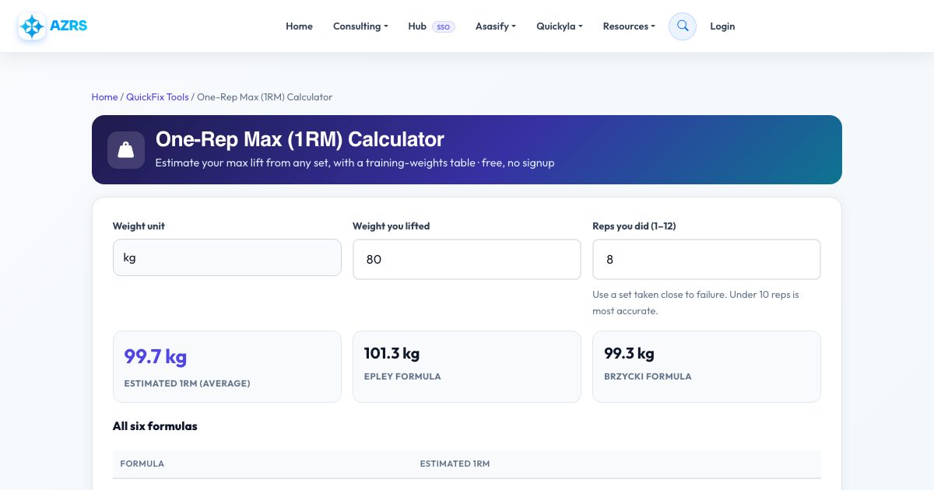Click the 101.3 kg Epley formula result
Image resolution: width=934 pixels, height=490 pixels.
pos(392,354)
